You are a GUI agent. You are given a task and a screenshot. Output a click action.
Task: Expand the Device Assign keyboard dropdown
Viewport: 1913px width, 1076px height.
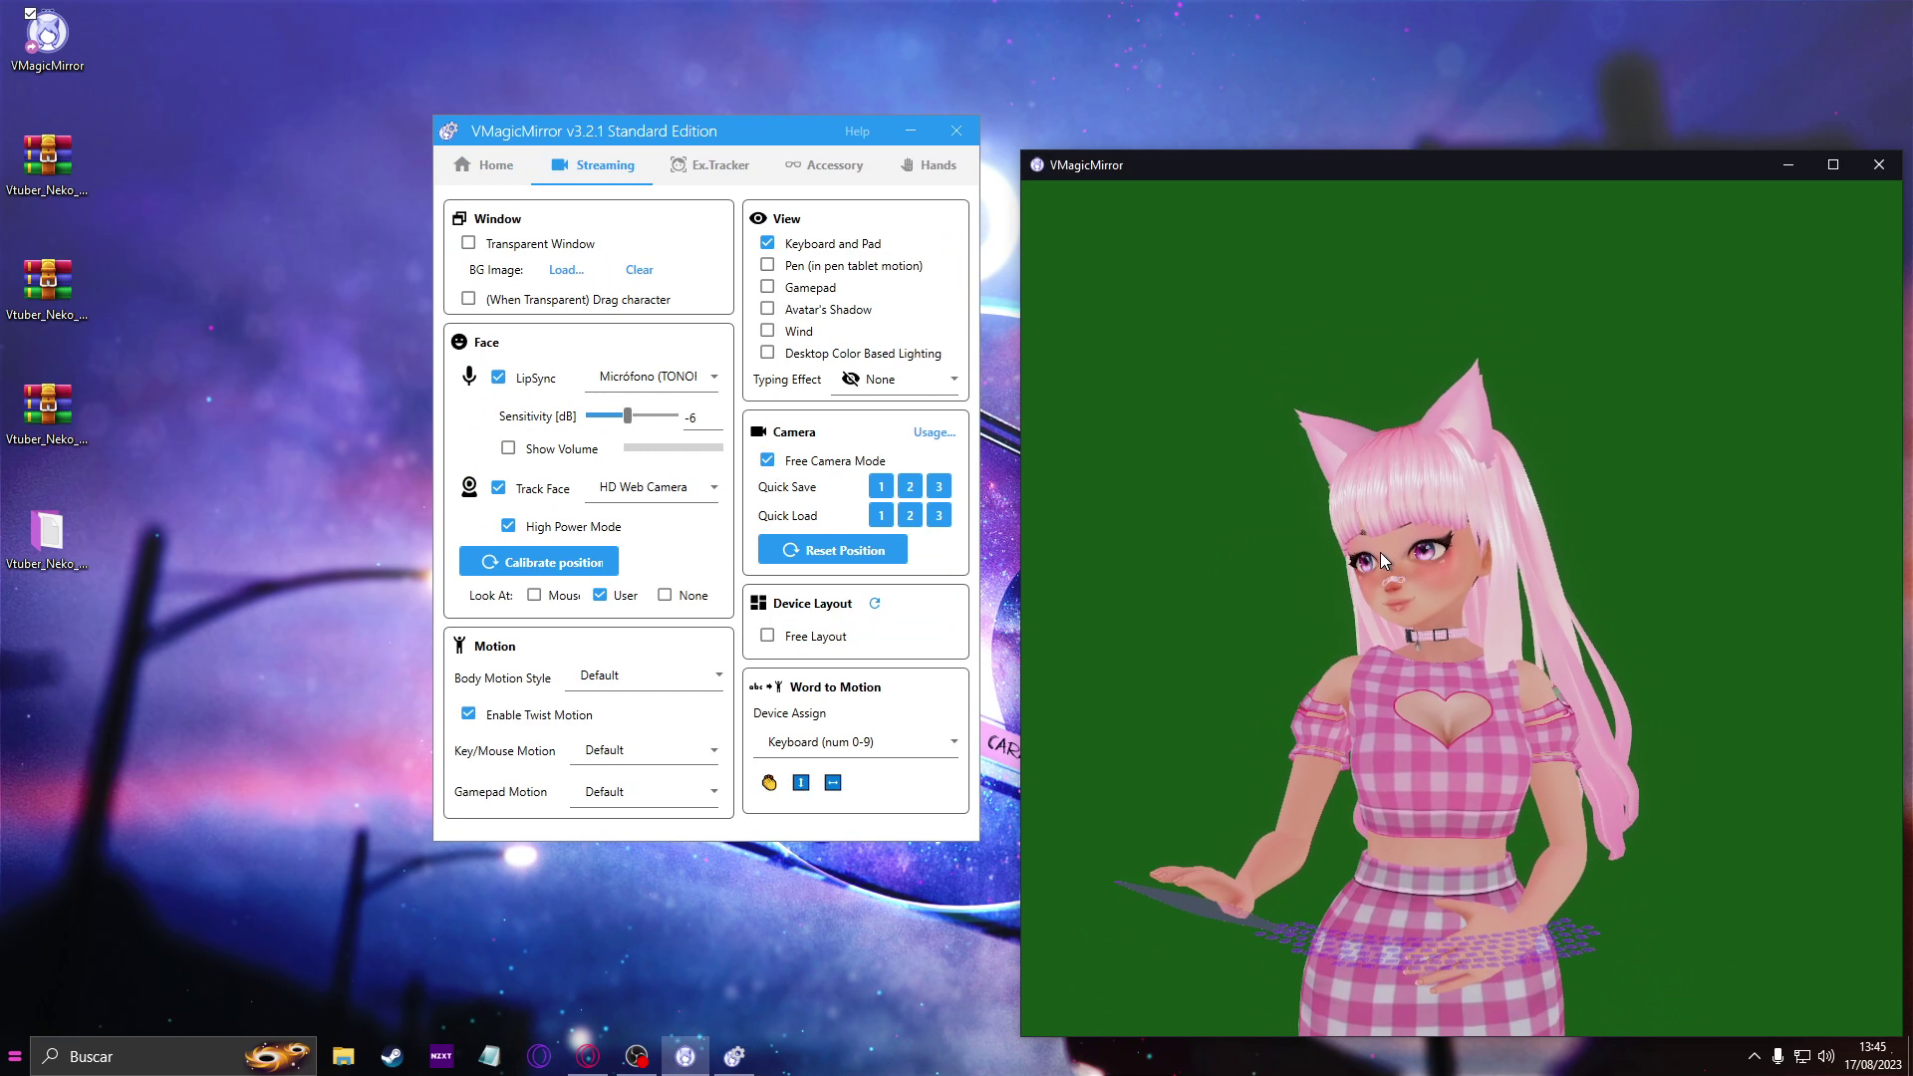pyautogui.click(x=855, y=741)
